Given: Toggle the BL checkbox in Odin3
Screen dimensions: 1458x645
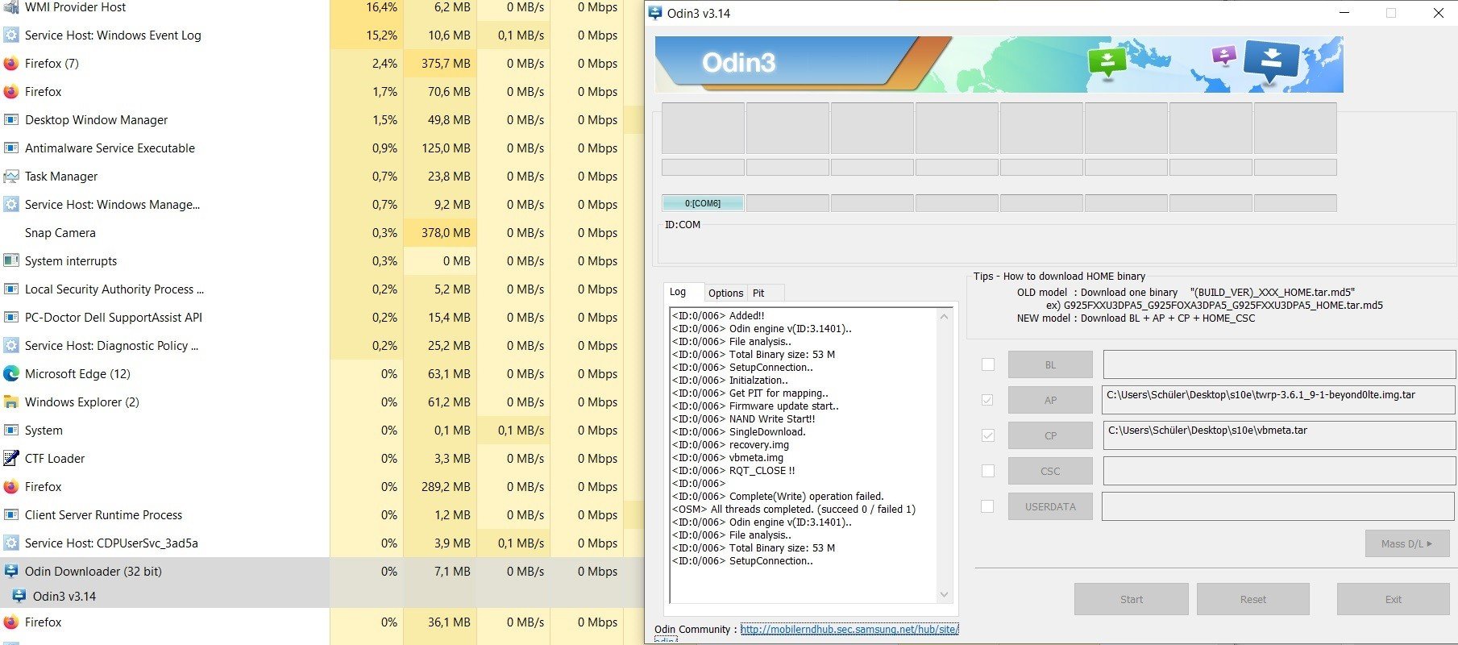Looking at the screenshot, I should tap(988, 364).
